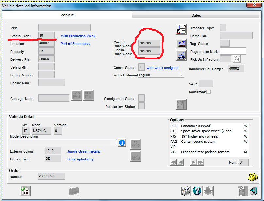264x201 pixels.
Task: Click 'Beige upholstery' trim text
Action: tap(80, 159)
